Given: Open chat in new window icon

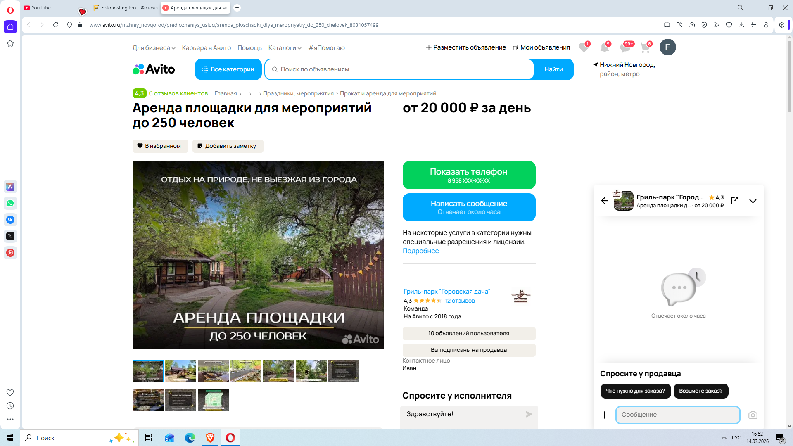Looking at the screenshot, I should coord(735,201).
